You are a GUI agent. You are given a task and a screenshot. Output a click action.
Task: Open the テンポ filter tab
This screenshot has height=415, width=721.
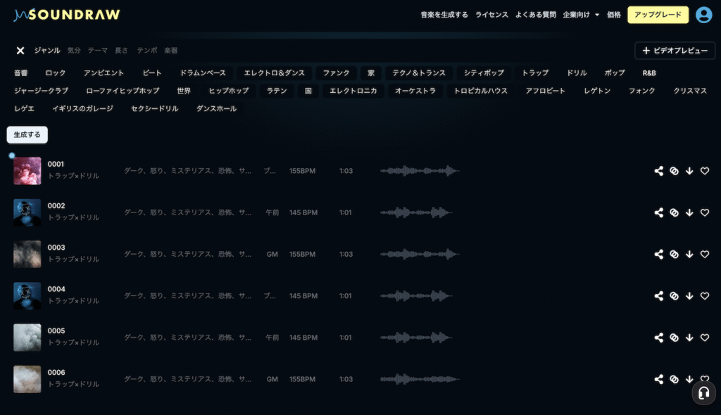(146, 51)
